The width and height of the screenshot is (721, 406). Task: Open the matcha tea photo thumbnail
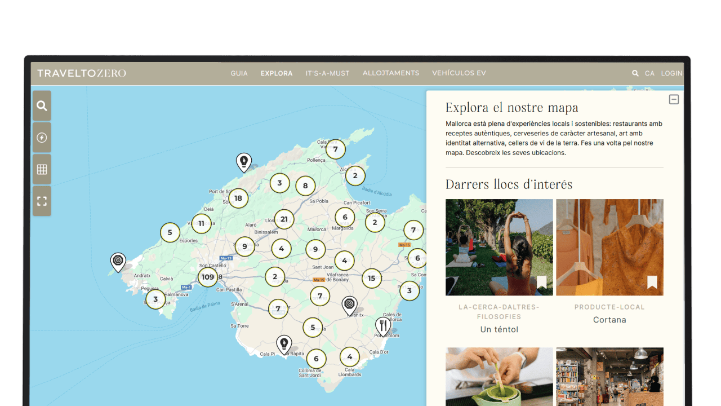pos(499,376)
